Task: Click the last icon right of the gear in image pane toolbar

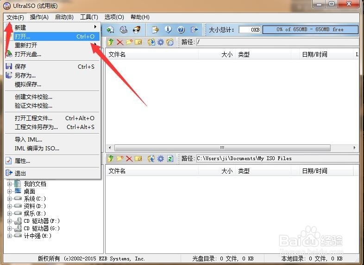Action: click(x=170, y=42)
